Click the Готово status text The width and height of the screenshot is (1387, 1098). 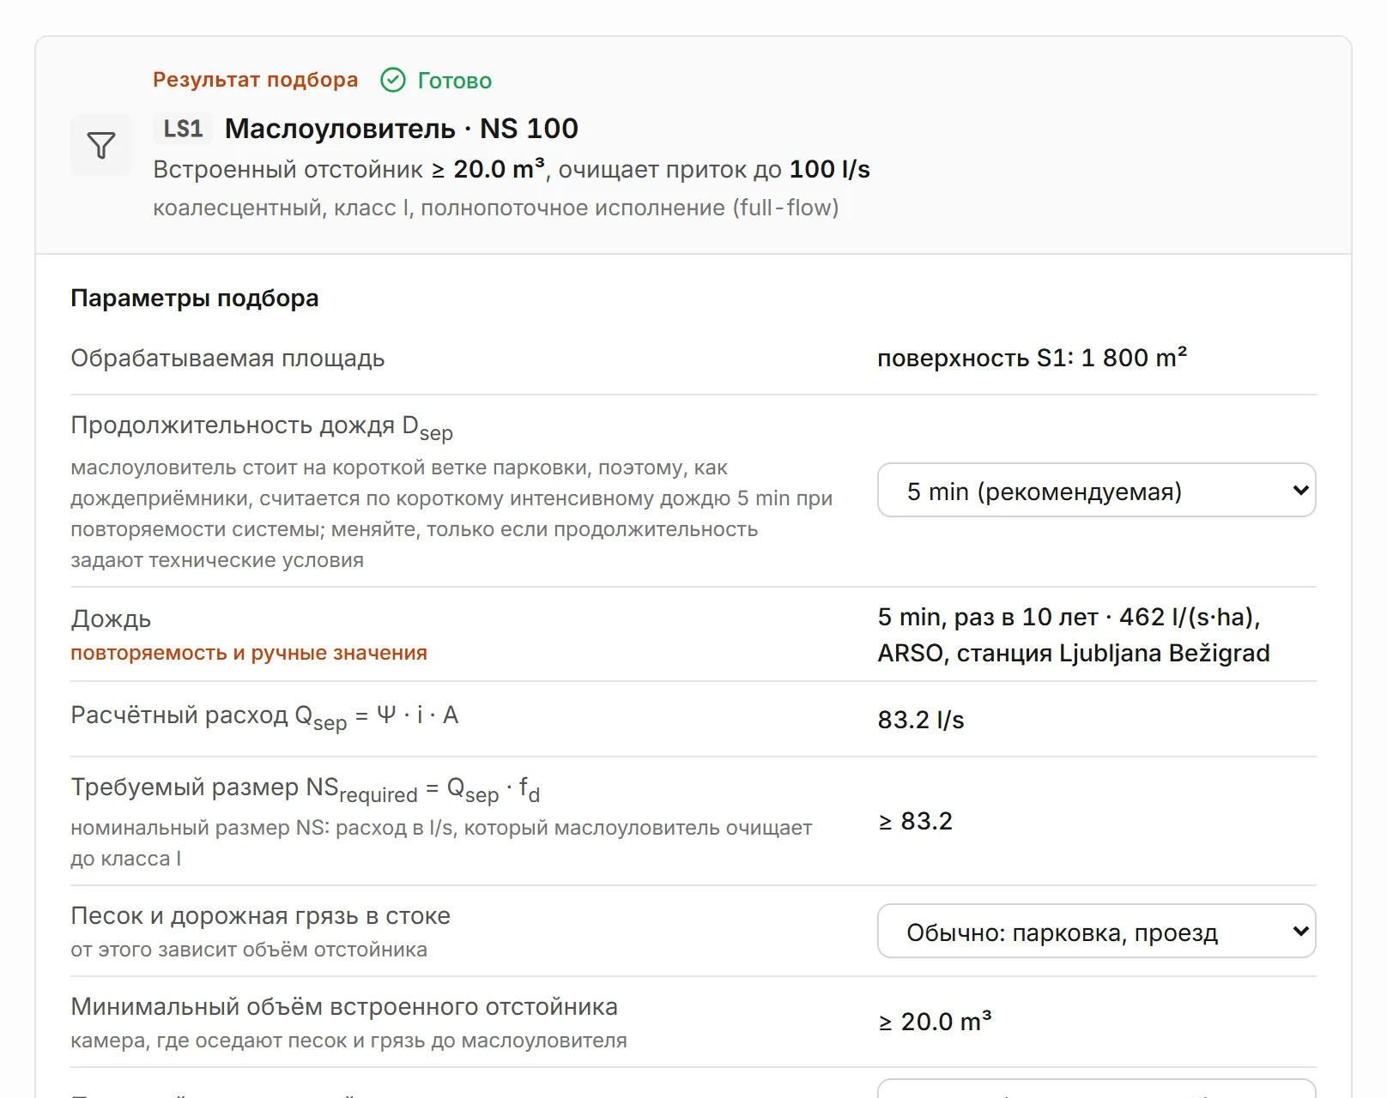(455, 81)
